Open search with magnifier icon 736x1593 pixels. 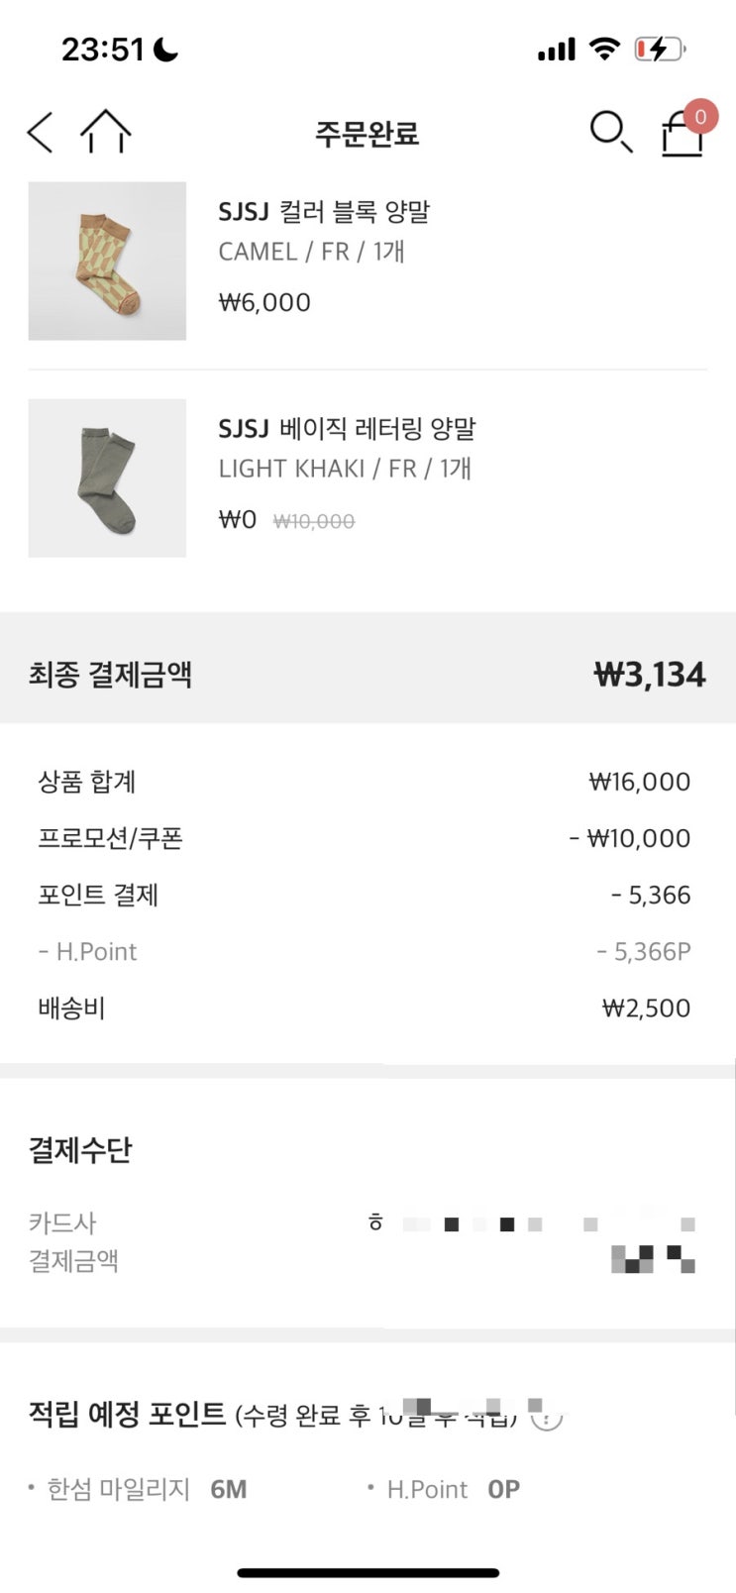click(610, 132)
